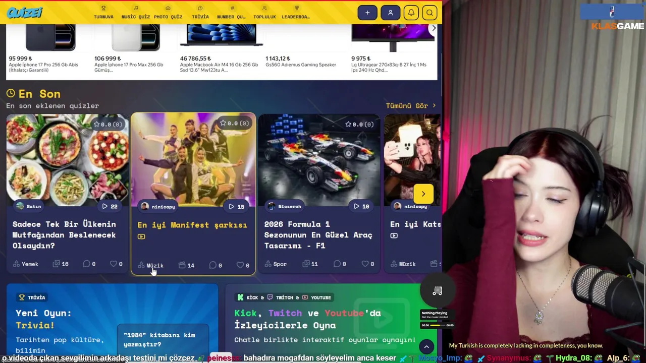
Task: Open the Turnuva trophy menu item
Action: click(103, 13)
